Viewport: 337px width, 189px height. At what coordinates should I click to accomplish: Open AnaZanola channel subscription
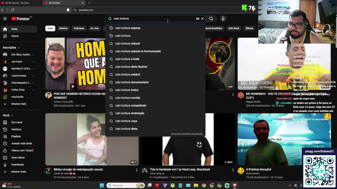pos(19,97)
